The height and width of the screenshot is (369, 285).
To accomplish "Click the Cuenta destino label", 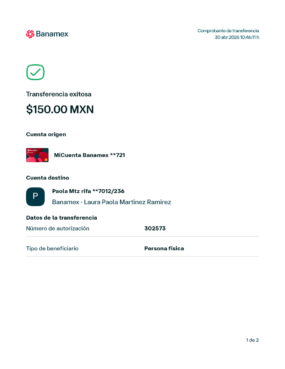I will 47,178.
